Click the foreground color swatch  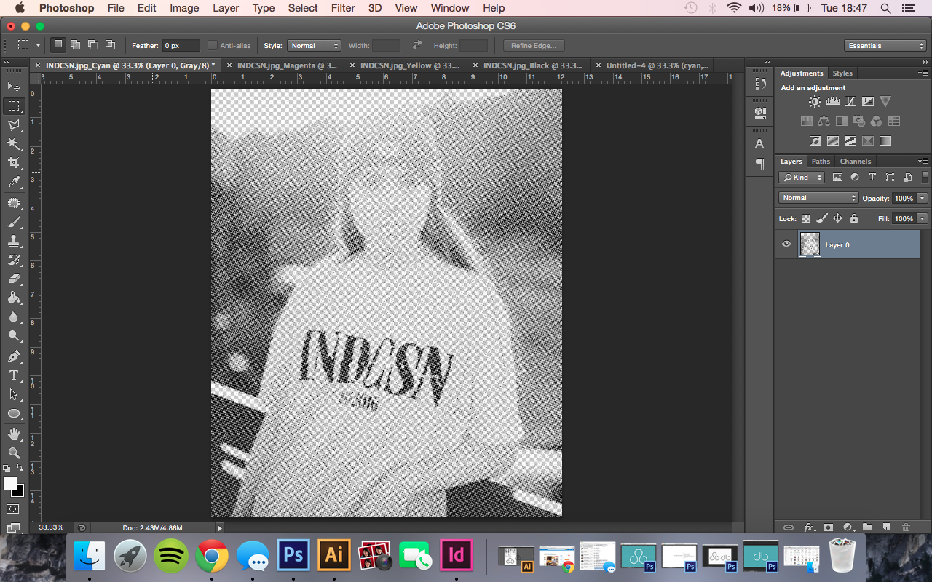(9, 483)
